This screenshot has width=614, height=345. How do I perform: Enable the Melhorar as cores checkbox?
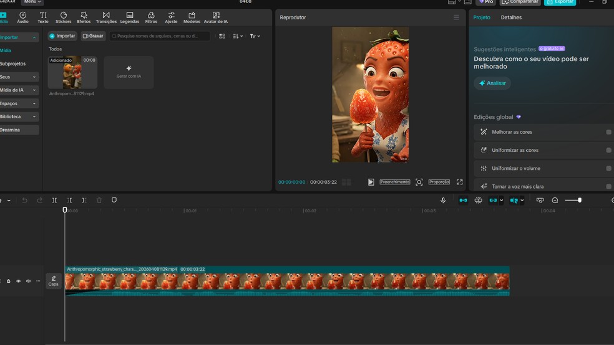[x=608, y=132]
